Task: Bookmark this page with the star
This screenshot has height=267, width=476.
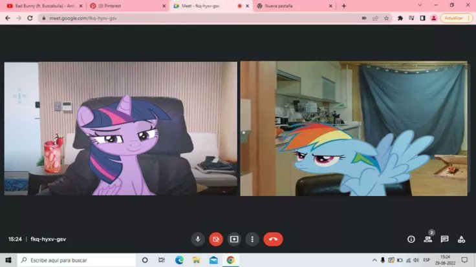Action: (x=386, y=18)
